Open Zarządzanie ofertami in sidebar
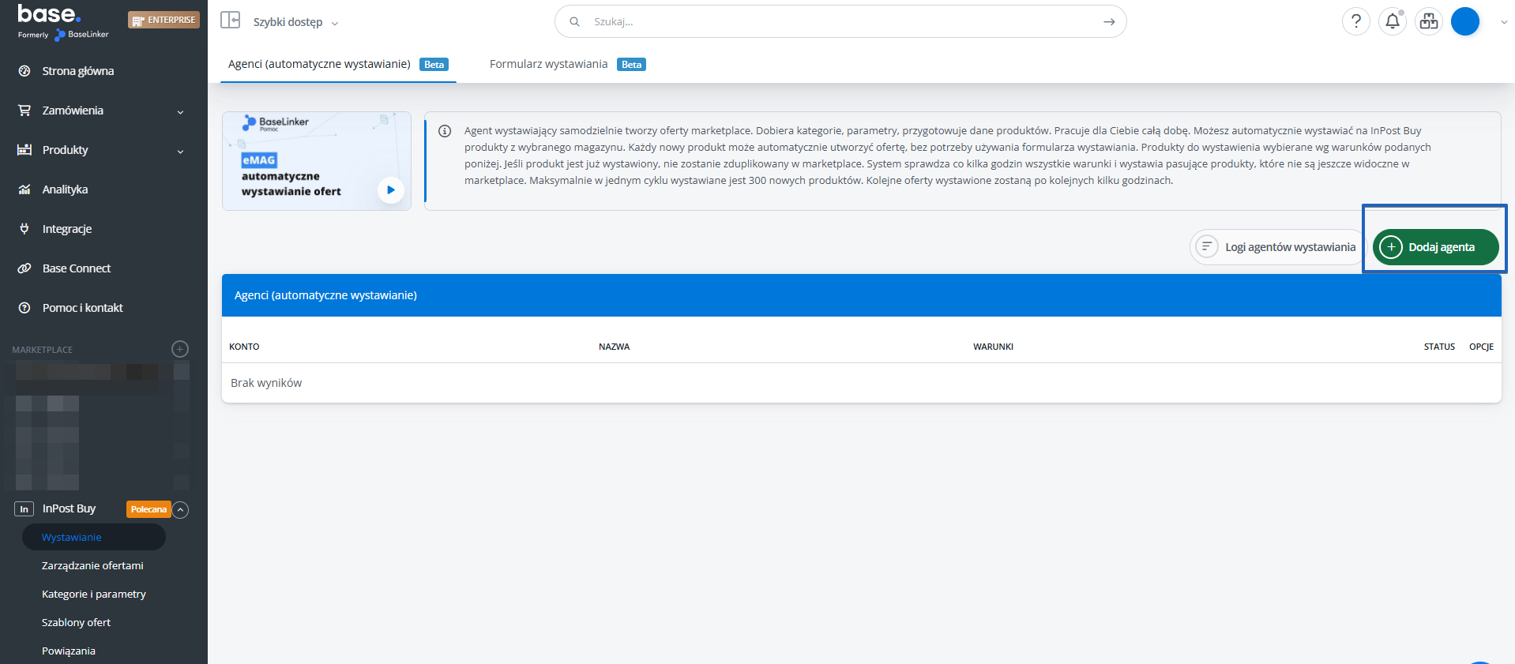 92,565
